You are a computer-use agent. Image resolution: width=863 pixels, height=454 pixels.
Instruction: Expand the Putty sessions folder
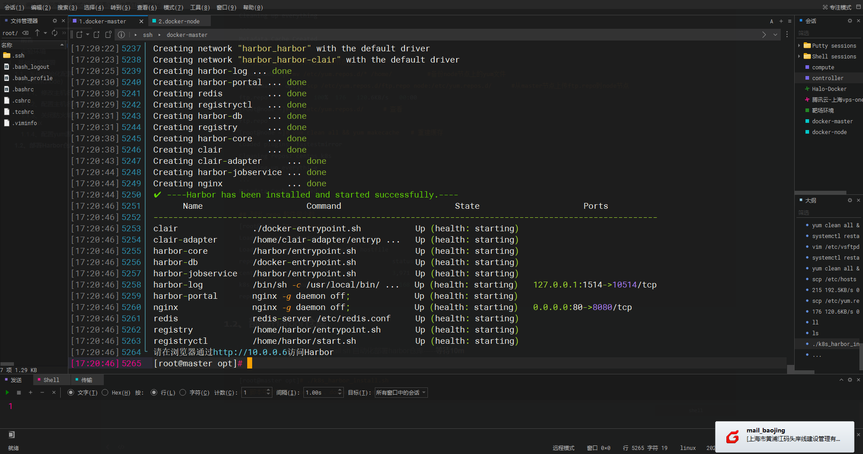click(x=799, y=45)
